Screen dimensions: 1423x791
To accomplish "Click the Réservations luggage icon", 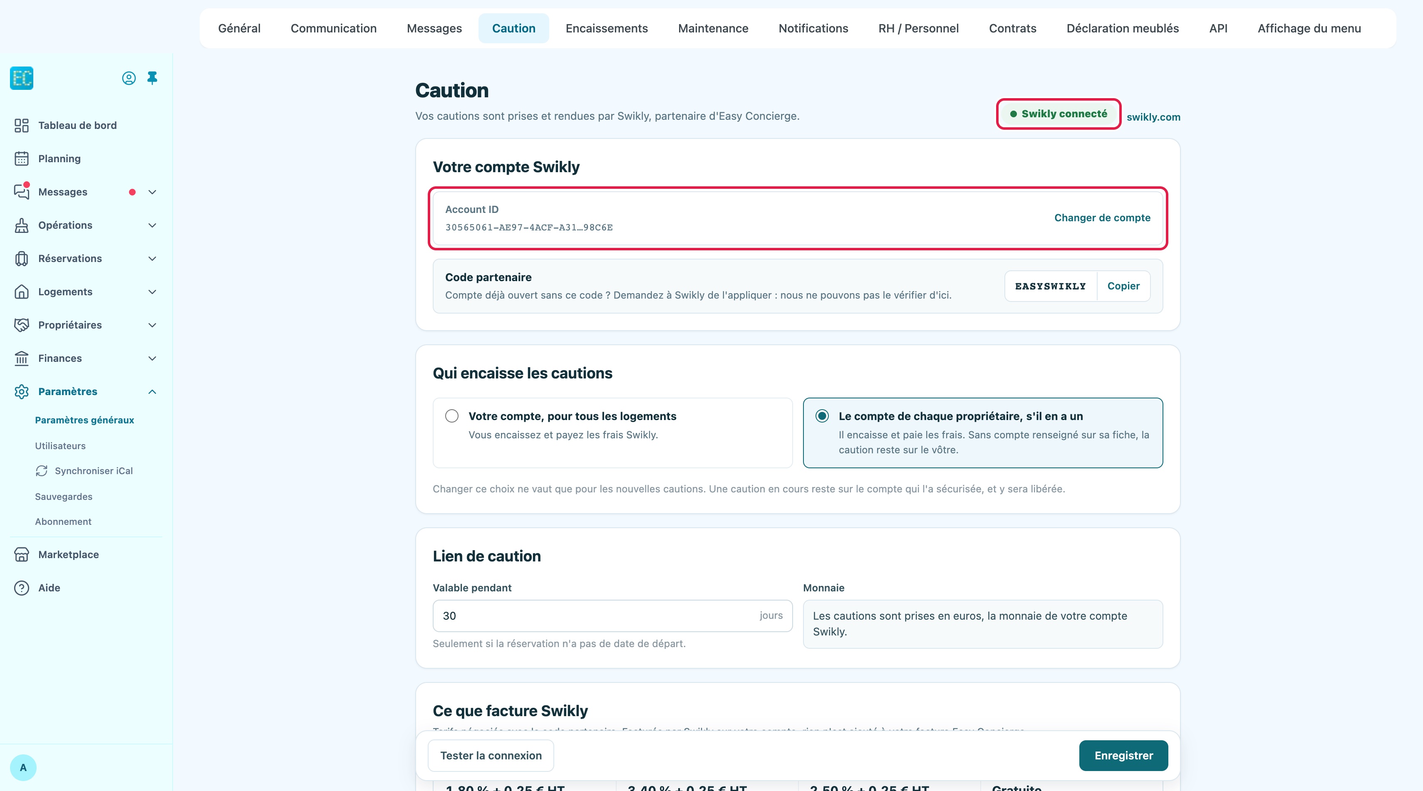I will coord(22,258).
